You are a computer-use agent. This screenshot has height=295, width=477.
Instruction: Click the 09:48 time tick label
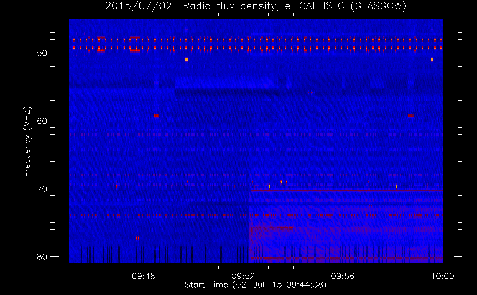[x=144, y=276]
